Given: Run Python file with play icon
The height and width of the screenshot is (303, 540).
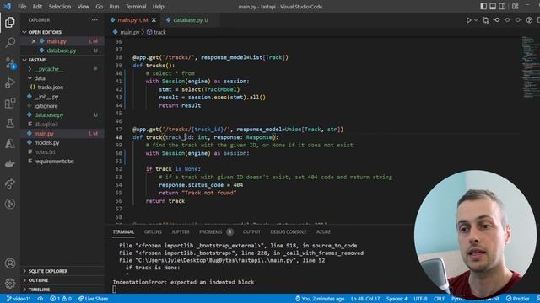Looking at the screenshot, I should pyautogui.click(x=469, y=20).
